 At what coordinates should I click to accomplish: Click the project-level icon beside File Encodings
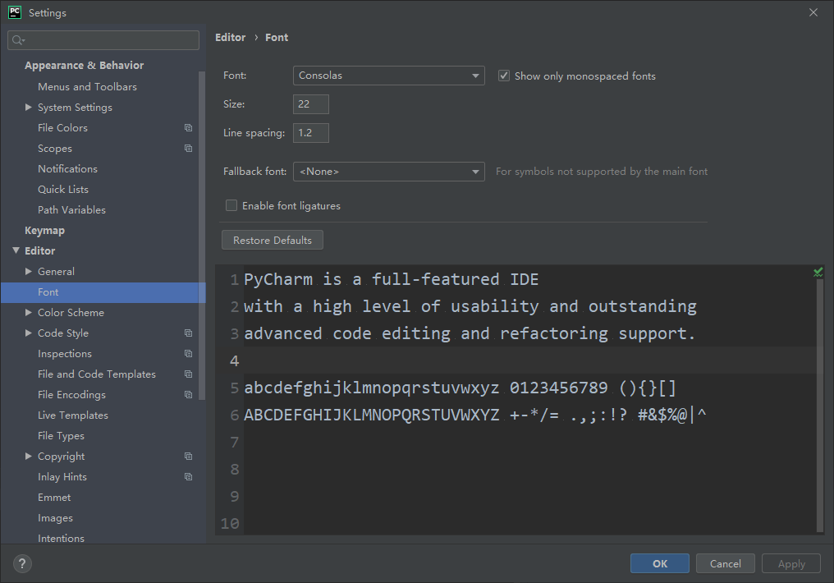tap(188, 395)
